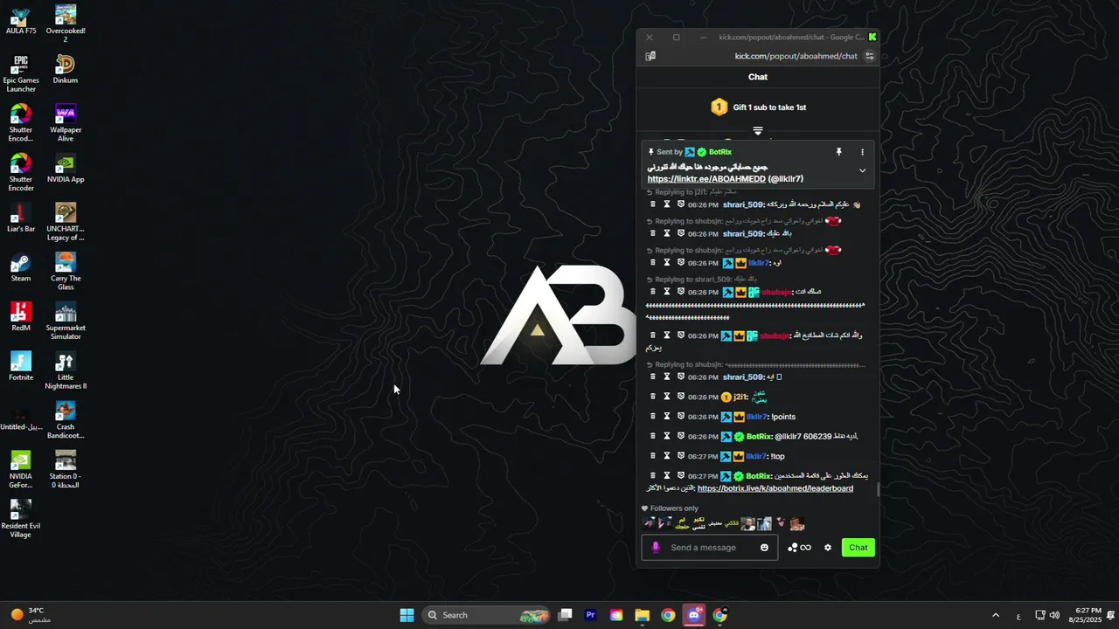The image size is (1119, 629).
Task: Open the Resident Evil Village shortcut
Action: [x=21, y=519]
